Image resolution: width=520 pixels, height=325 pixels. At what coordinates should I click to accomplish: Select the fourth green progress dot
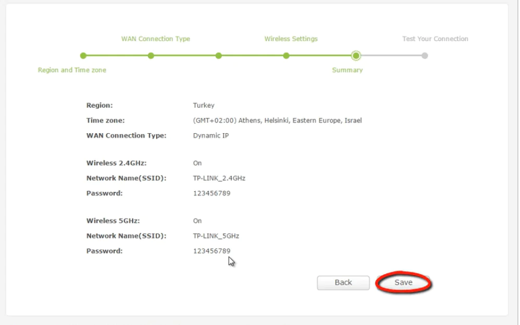(x=286, y=56)
